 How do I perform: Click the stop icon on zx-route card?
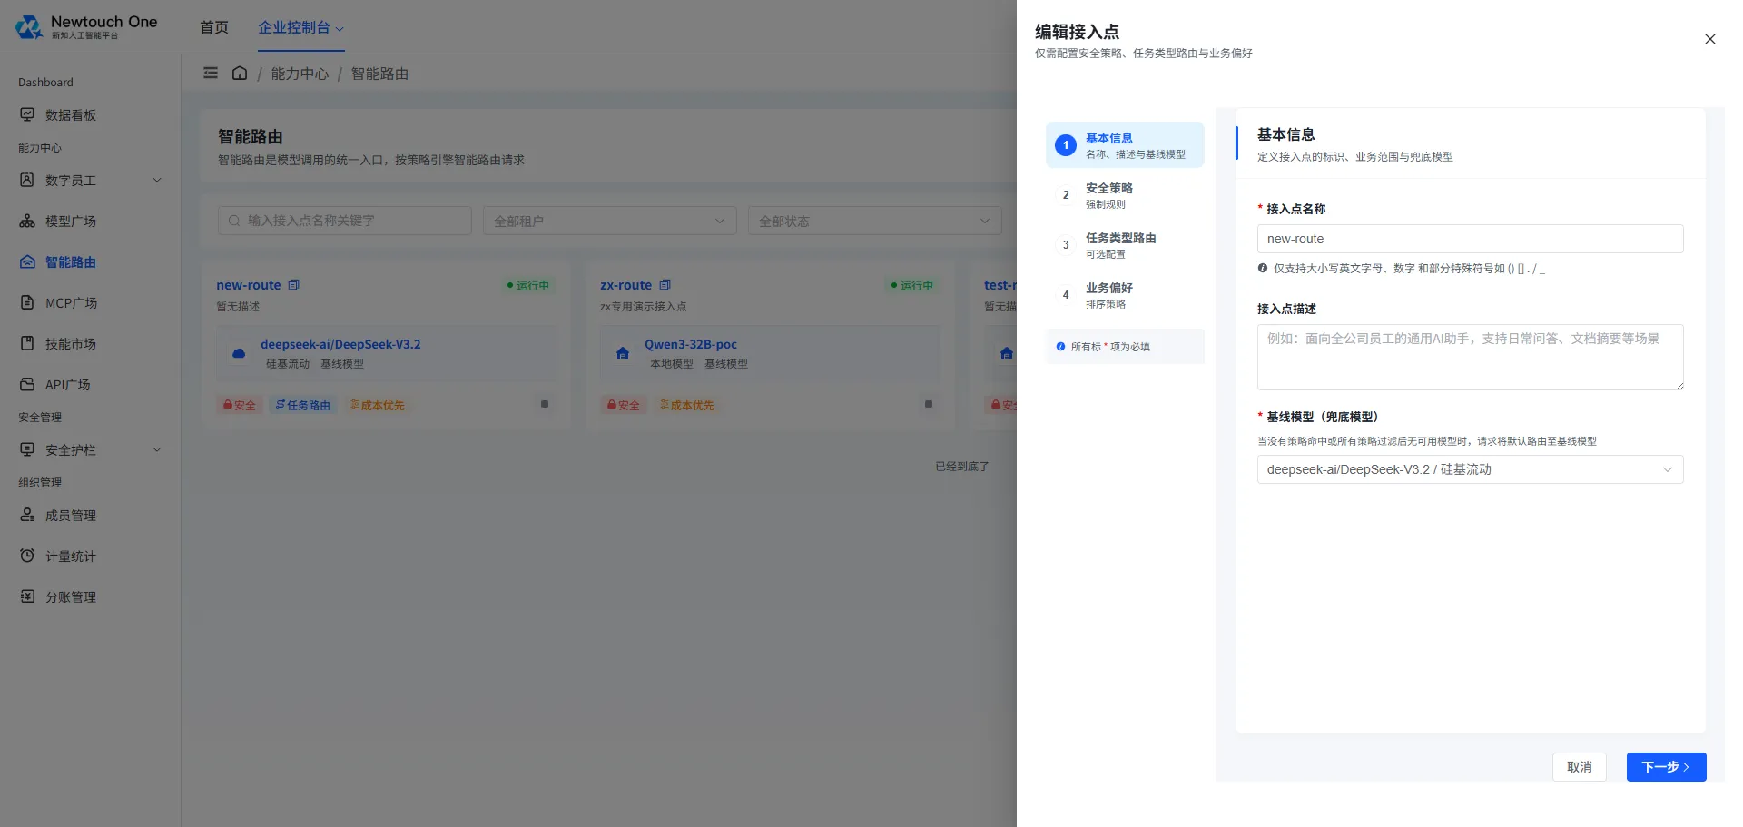coord(929,404)
